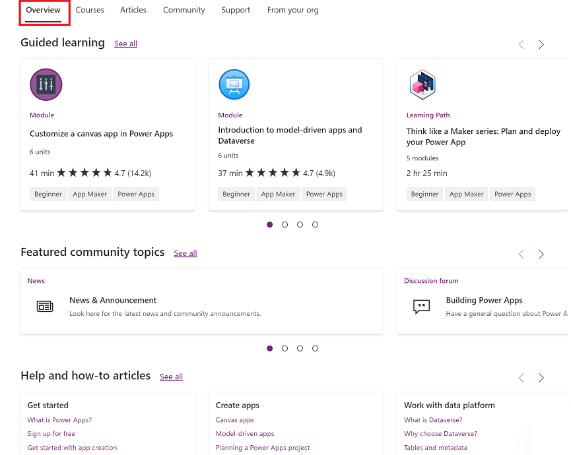Screen dimensions: 571x455
Task: Click previous arrow in Featured community topics
Action: (x=521, y=254)
